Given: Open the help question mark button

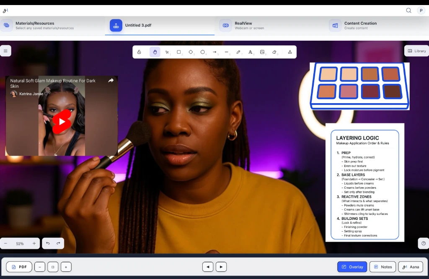Looking at the screenshot, I should pyautogui.click(x=424, y=243).
